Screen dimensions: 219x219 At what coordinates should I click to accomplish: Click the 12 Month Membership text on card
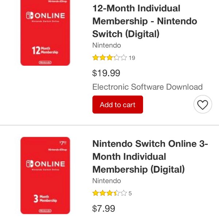45,50
